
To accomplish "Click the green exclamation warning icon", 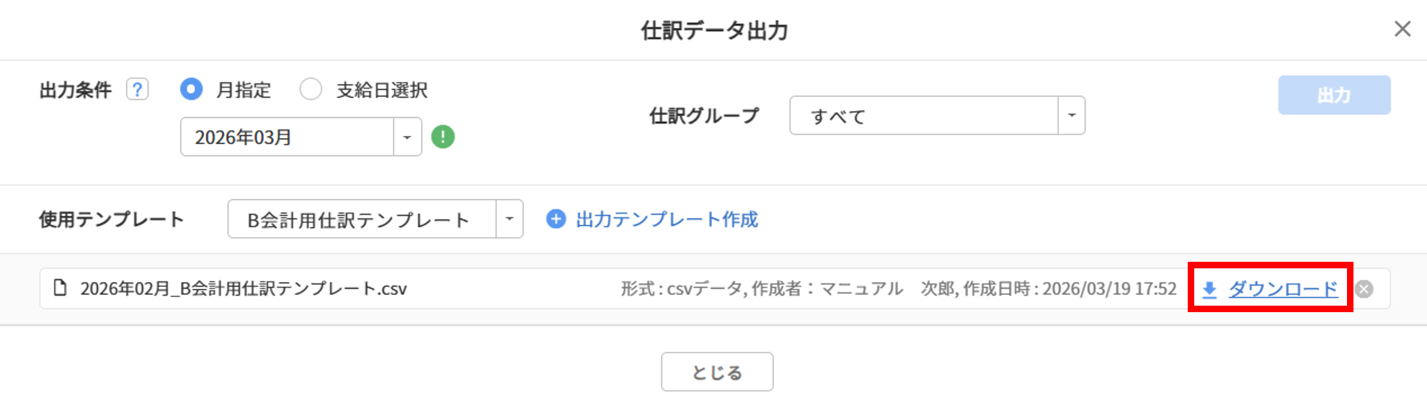I will point(443,137).
